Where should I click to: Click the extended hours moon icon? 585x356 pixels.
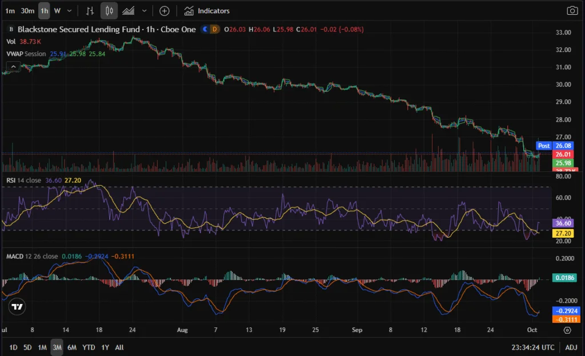pyautogui.click(x=205, y=29)
